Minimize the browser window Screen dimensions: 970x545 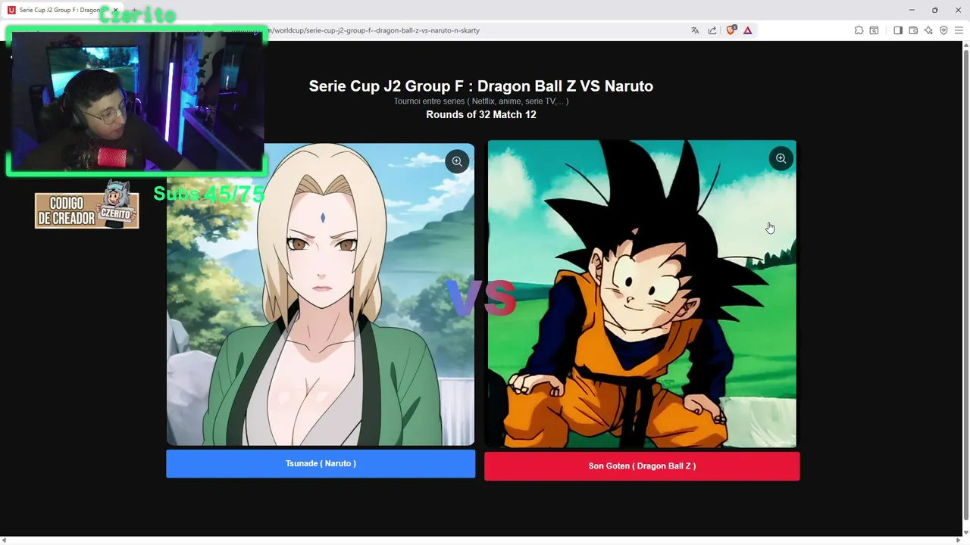coord(911,10)
